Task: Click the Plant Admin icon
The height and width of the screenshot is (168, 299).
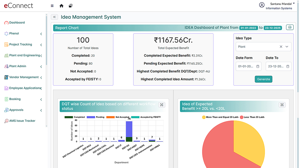Action: coord(6,66)
